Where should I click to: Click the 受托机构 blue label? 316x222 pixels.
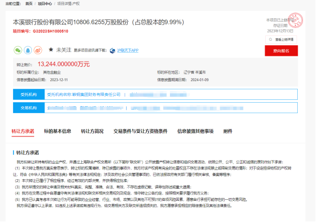tap(29, 94)
